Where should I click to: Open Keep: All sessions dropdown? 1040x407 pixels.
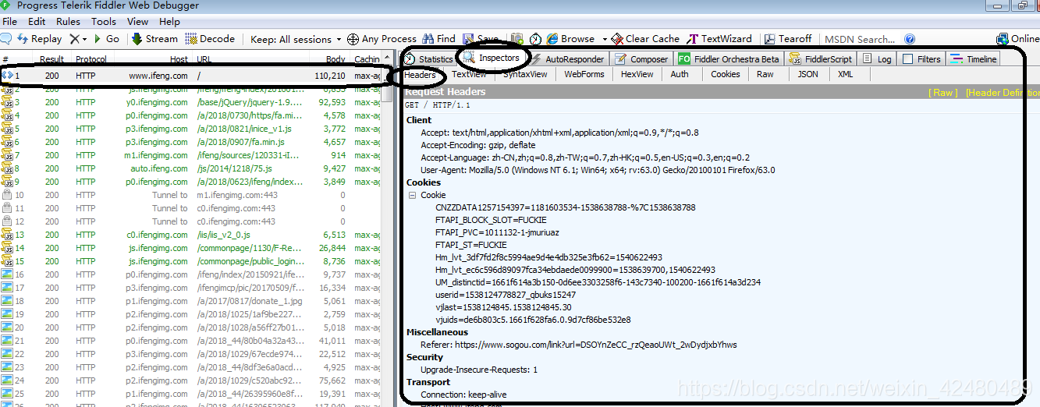tap(296, 39)
